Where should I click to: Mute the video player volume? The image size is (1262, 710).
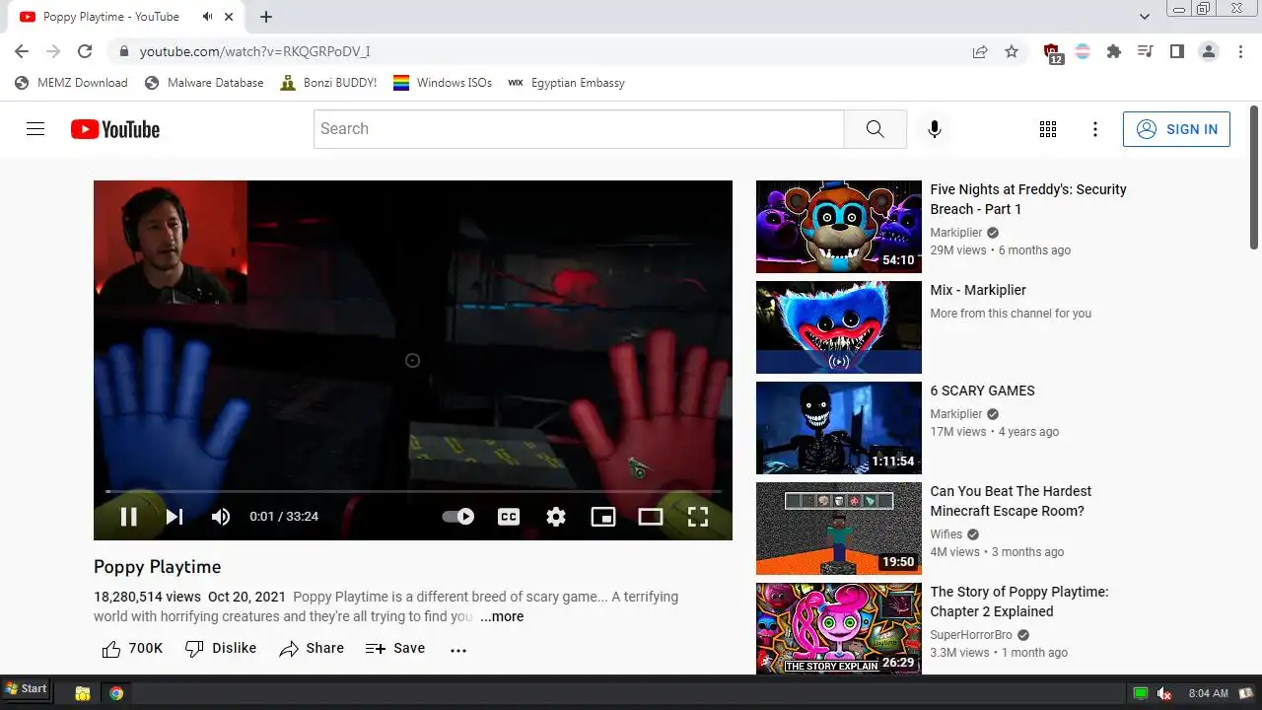(x=221, y=517)
